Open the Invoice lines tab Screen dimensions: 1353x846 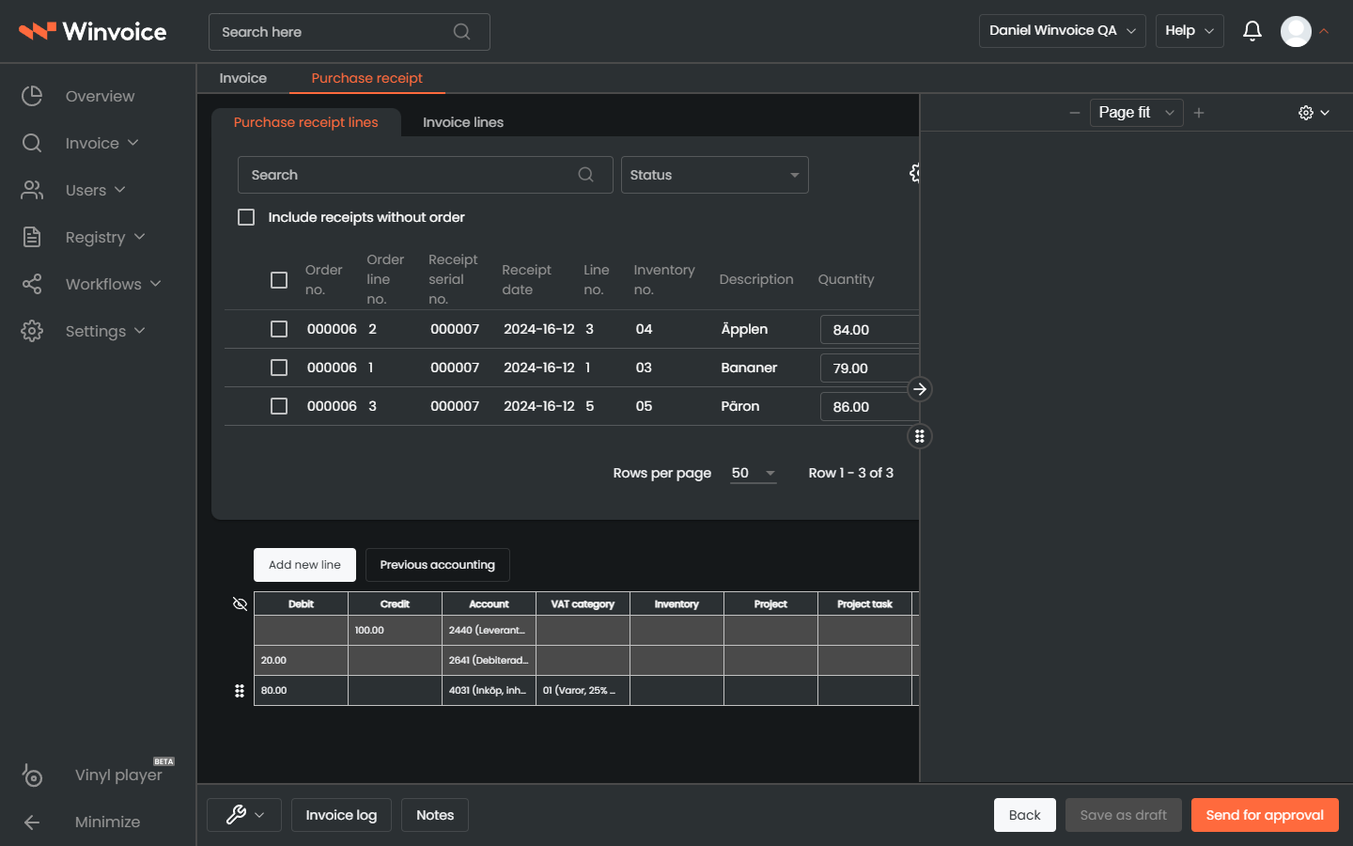tap(463, 122)
